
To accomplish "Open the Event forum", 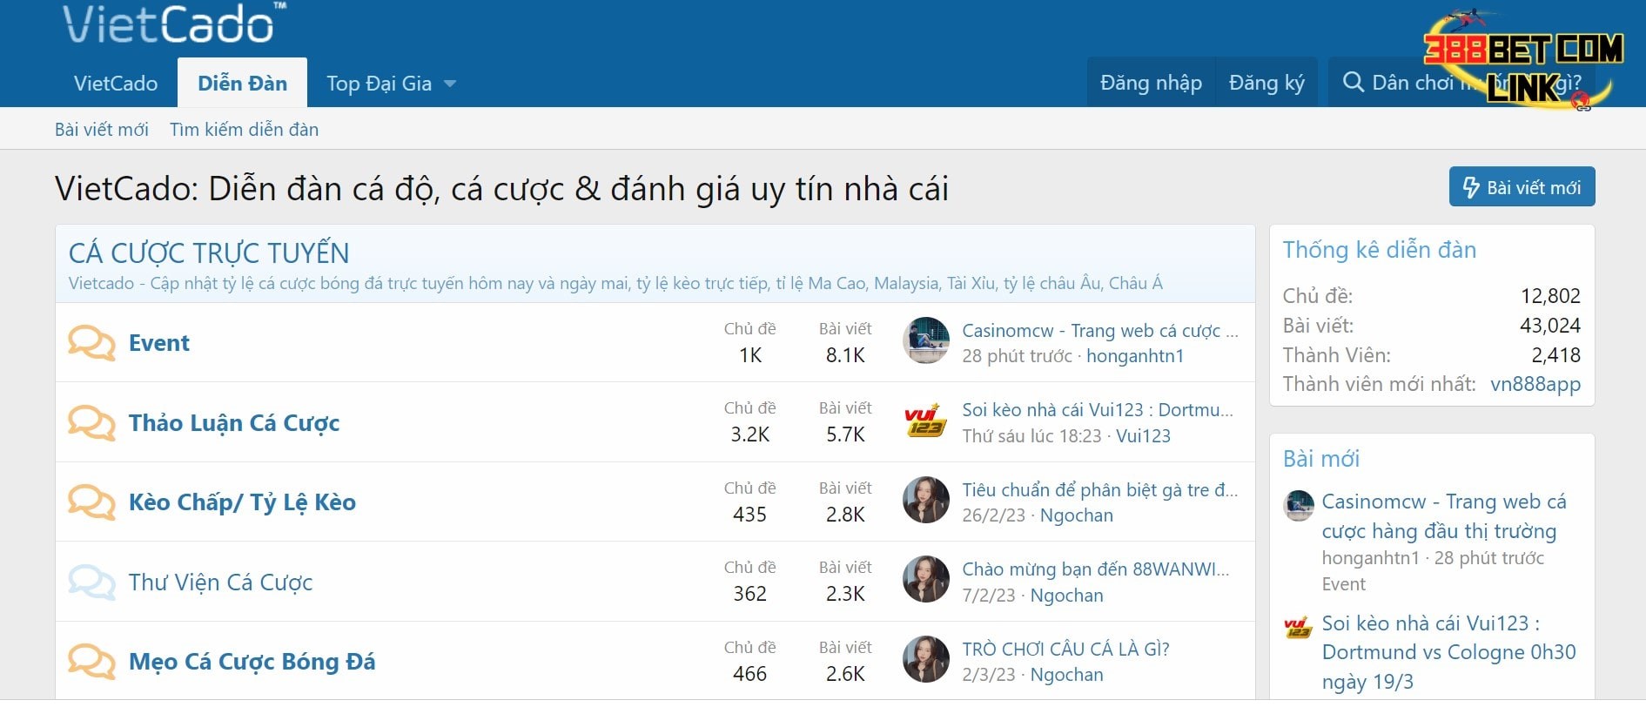I will (159, 343).
